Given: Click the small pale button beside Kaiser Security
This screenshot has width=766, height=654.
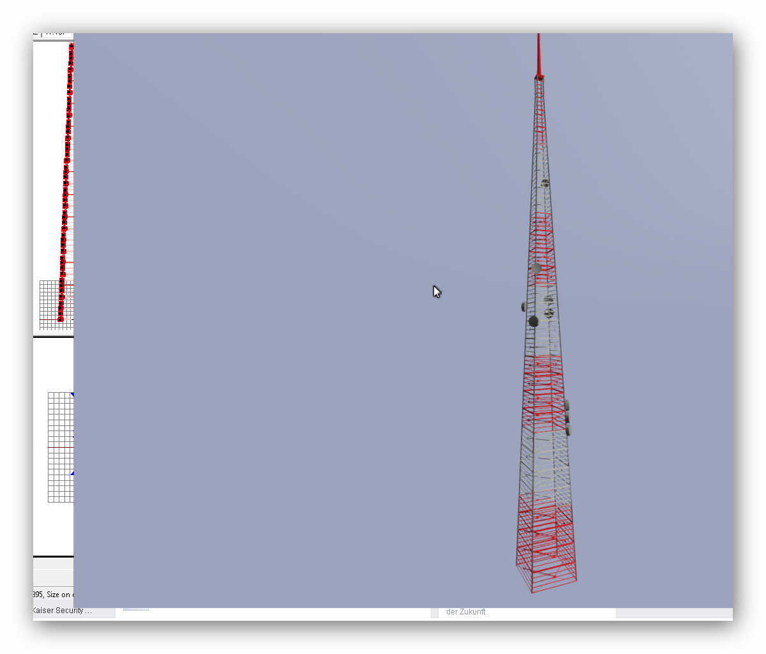Looking at the screenshot, I should [x=135, y=609].
